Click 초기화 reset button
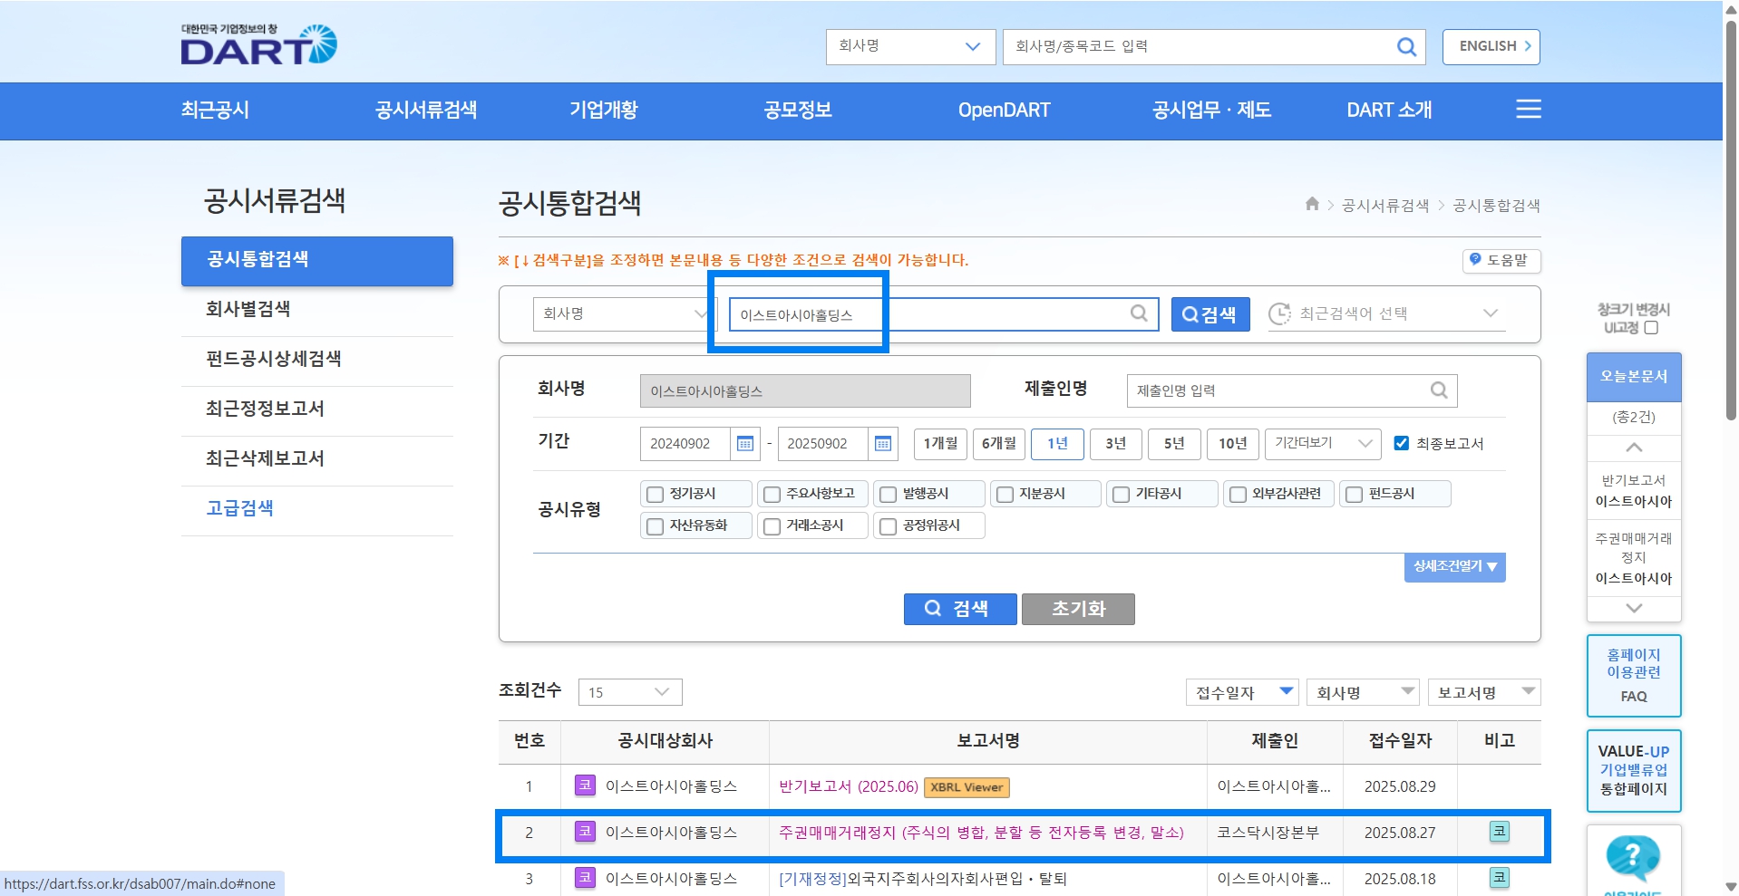 coord(1078,609)
